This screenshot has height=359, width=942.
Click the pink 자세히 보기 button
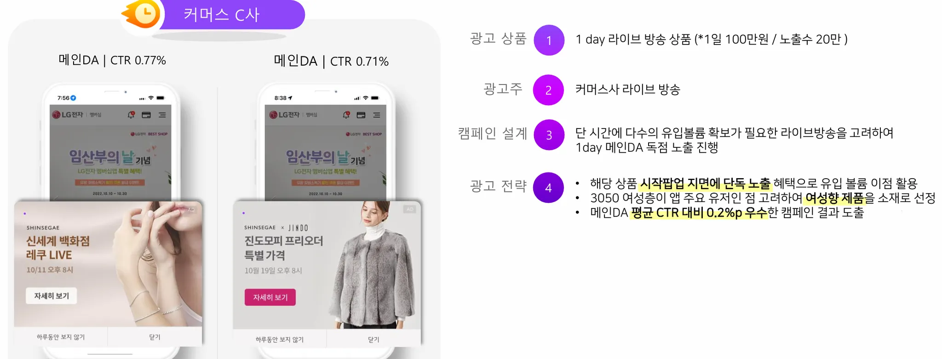click(x=270, y=297)
